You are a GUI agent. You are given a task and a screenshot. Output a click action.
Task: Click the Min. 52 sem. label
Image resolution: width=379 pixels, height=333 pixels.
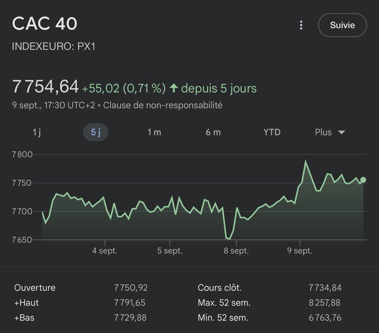pyautogui.click(x=223, y=318)
